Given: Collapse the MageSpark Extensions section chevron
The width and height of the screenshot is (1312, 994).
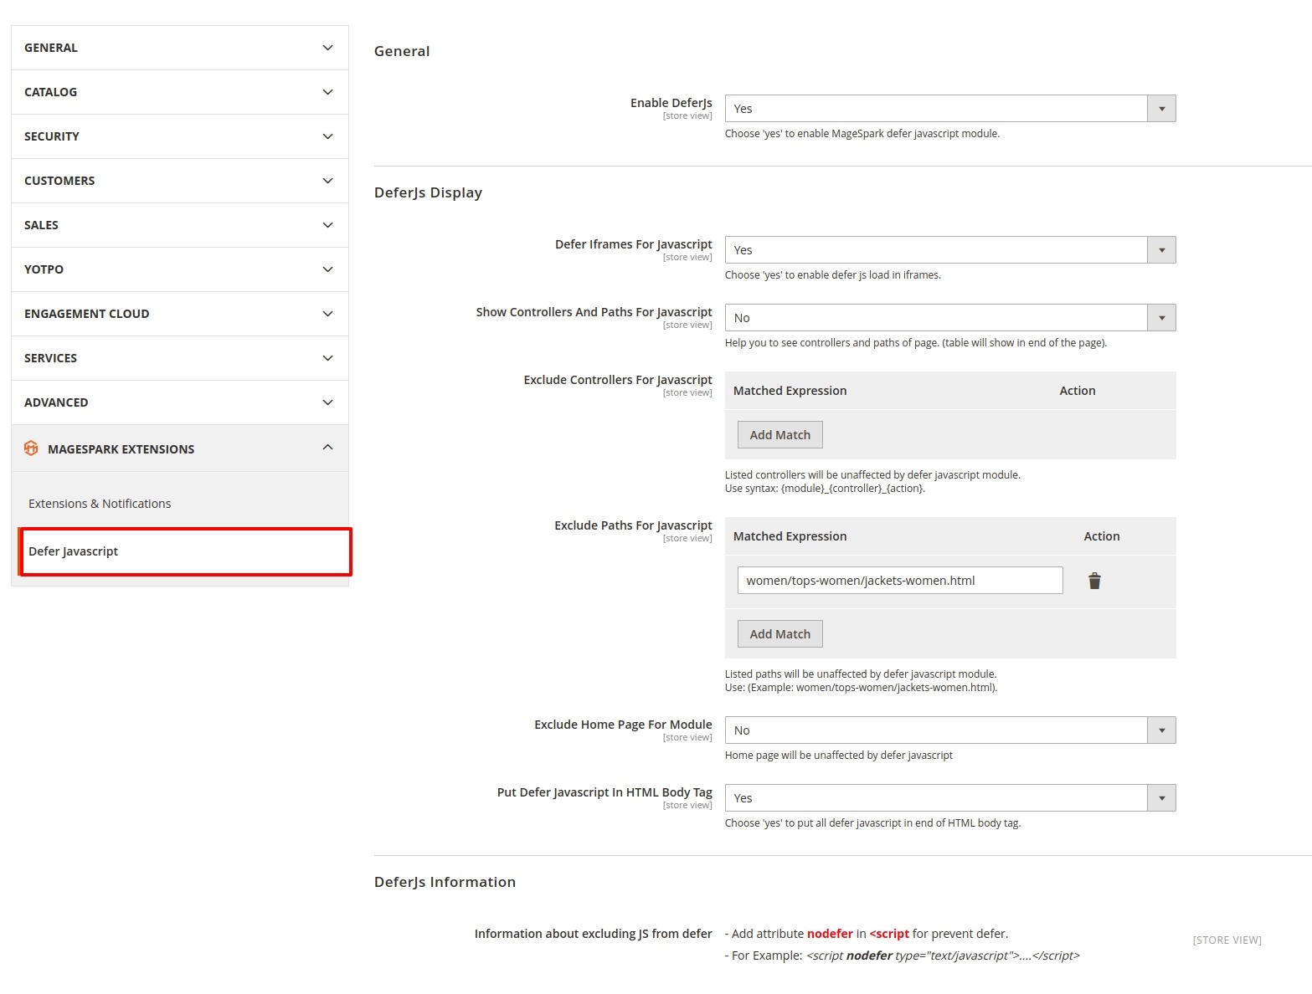Looking at the screenshot, I should pos(327,447).
